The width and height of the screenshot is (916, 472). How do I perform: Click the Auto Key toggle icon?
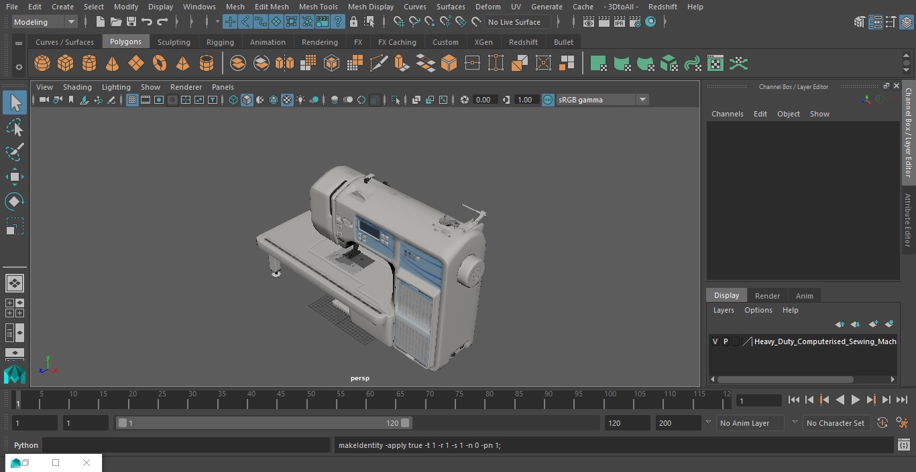pyautogui.click(x=882, y=422)
